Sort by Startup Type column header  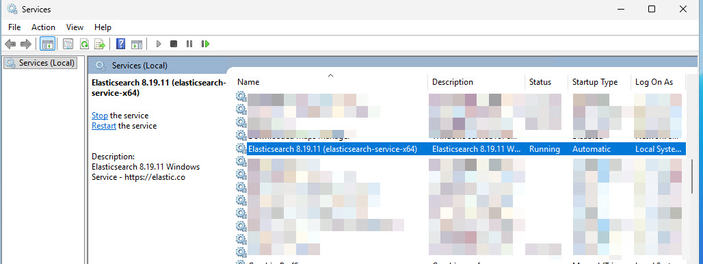(x=599, y=82)
